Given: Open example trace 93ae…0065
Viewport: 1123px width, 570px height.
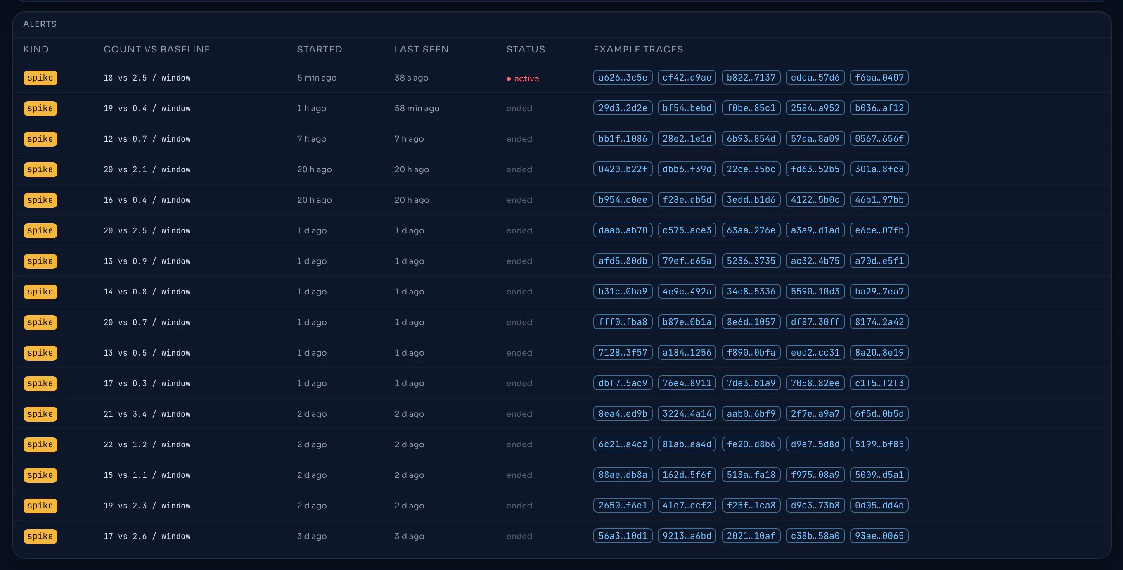Looking at the screenshot, I should click(879, 536).
